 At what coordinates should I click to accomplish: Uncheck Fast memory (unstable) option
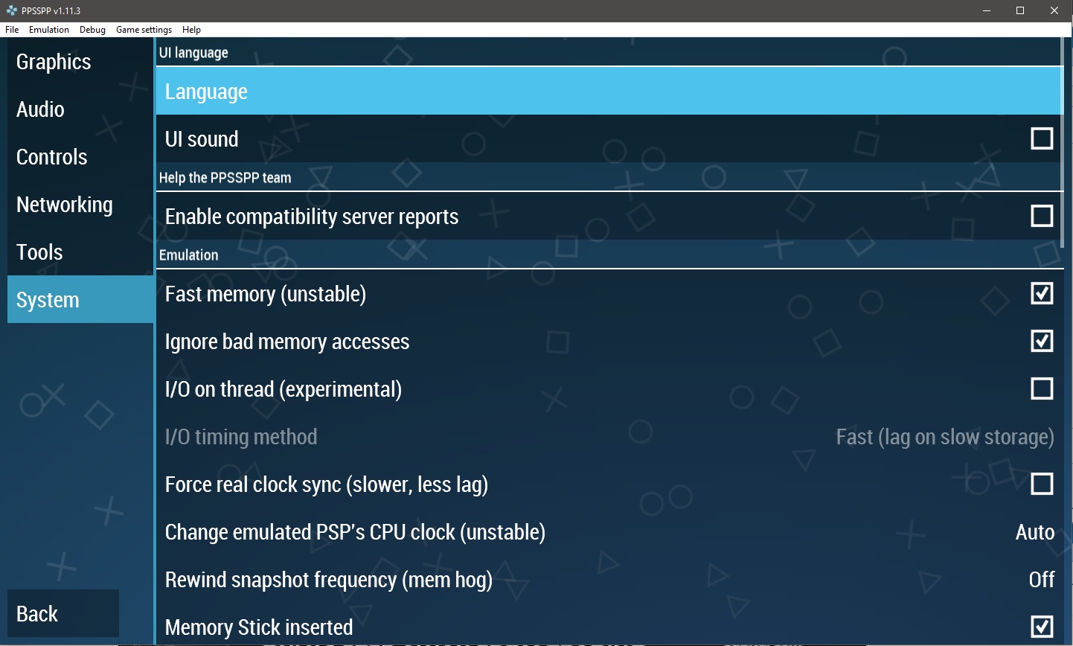point(1041,293)
